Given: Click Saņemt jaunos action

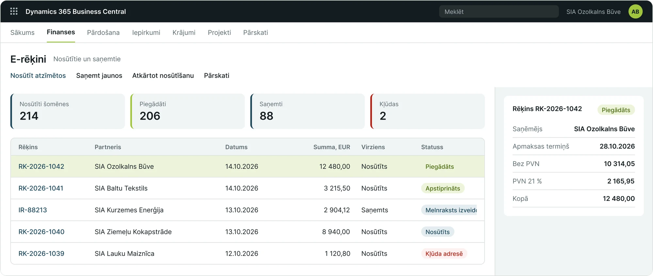Looking at the screenshot, I should (x=99, y=75).
